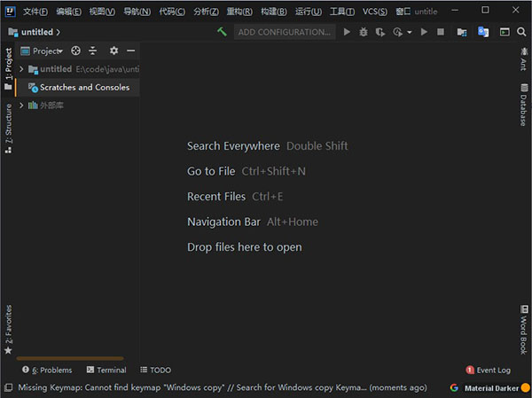Click the orange Material Darker theme indicator
The image size is (532, 398).
point(525,387)
